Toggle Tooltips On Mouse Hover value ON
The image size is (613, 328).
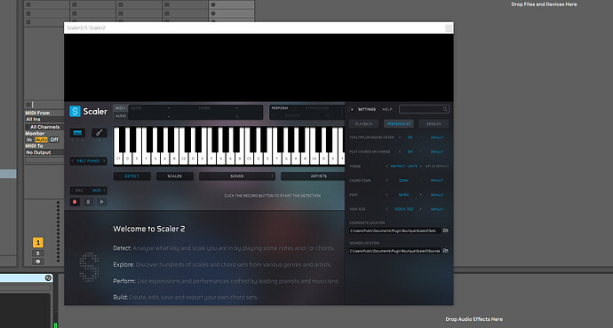coord(410,137)
